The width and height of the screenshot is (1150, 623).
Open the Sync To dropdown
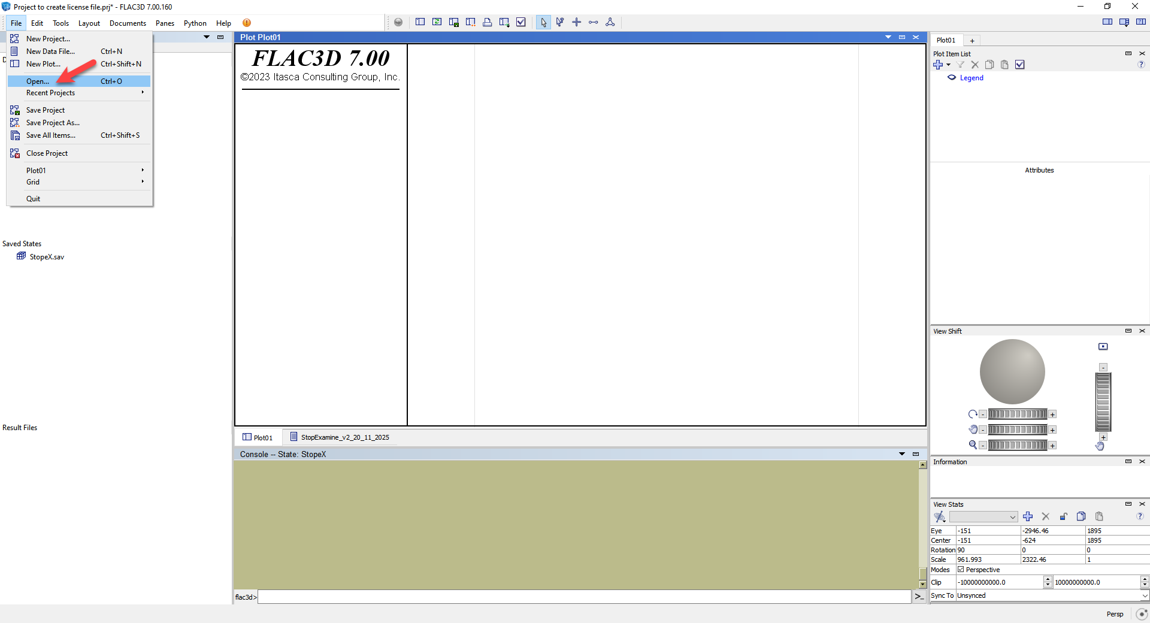pos(1052,595)
